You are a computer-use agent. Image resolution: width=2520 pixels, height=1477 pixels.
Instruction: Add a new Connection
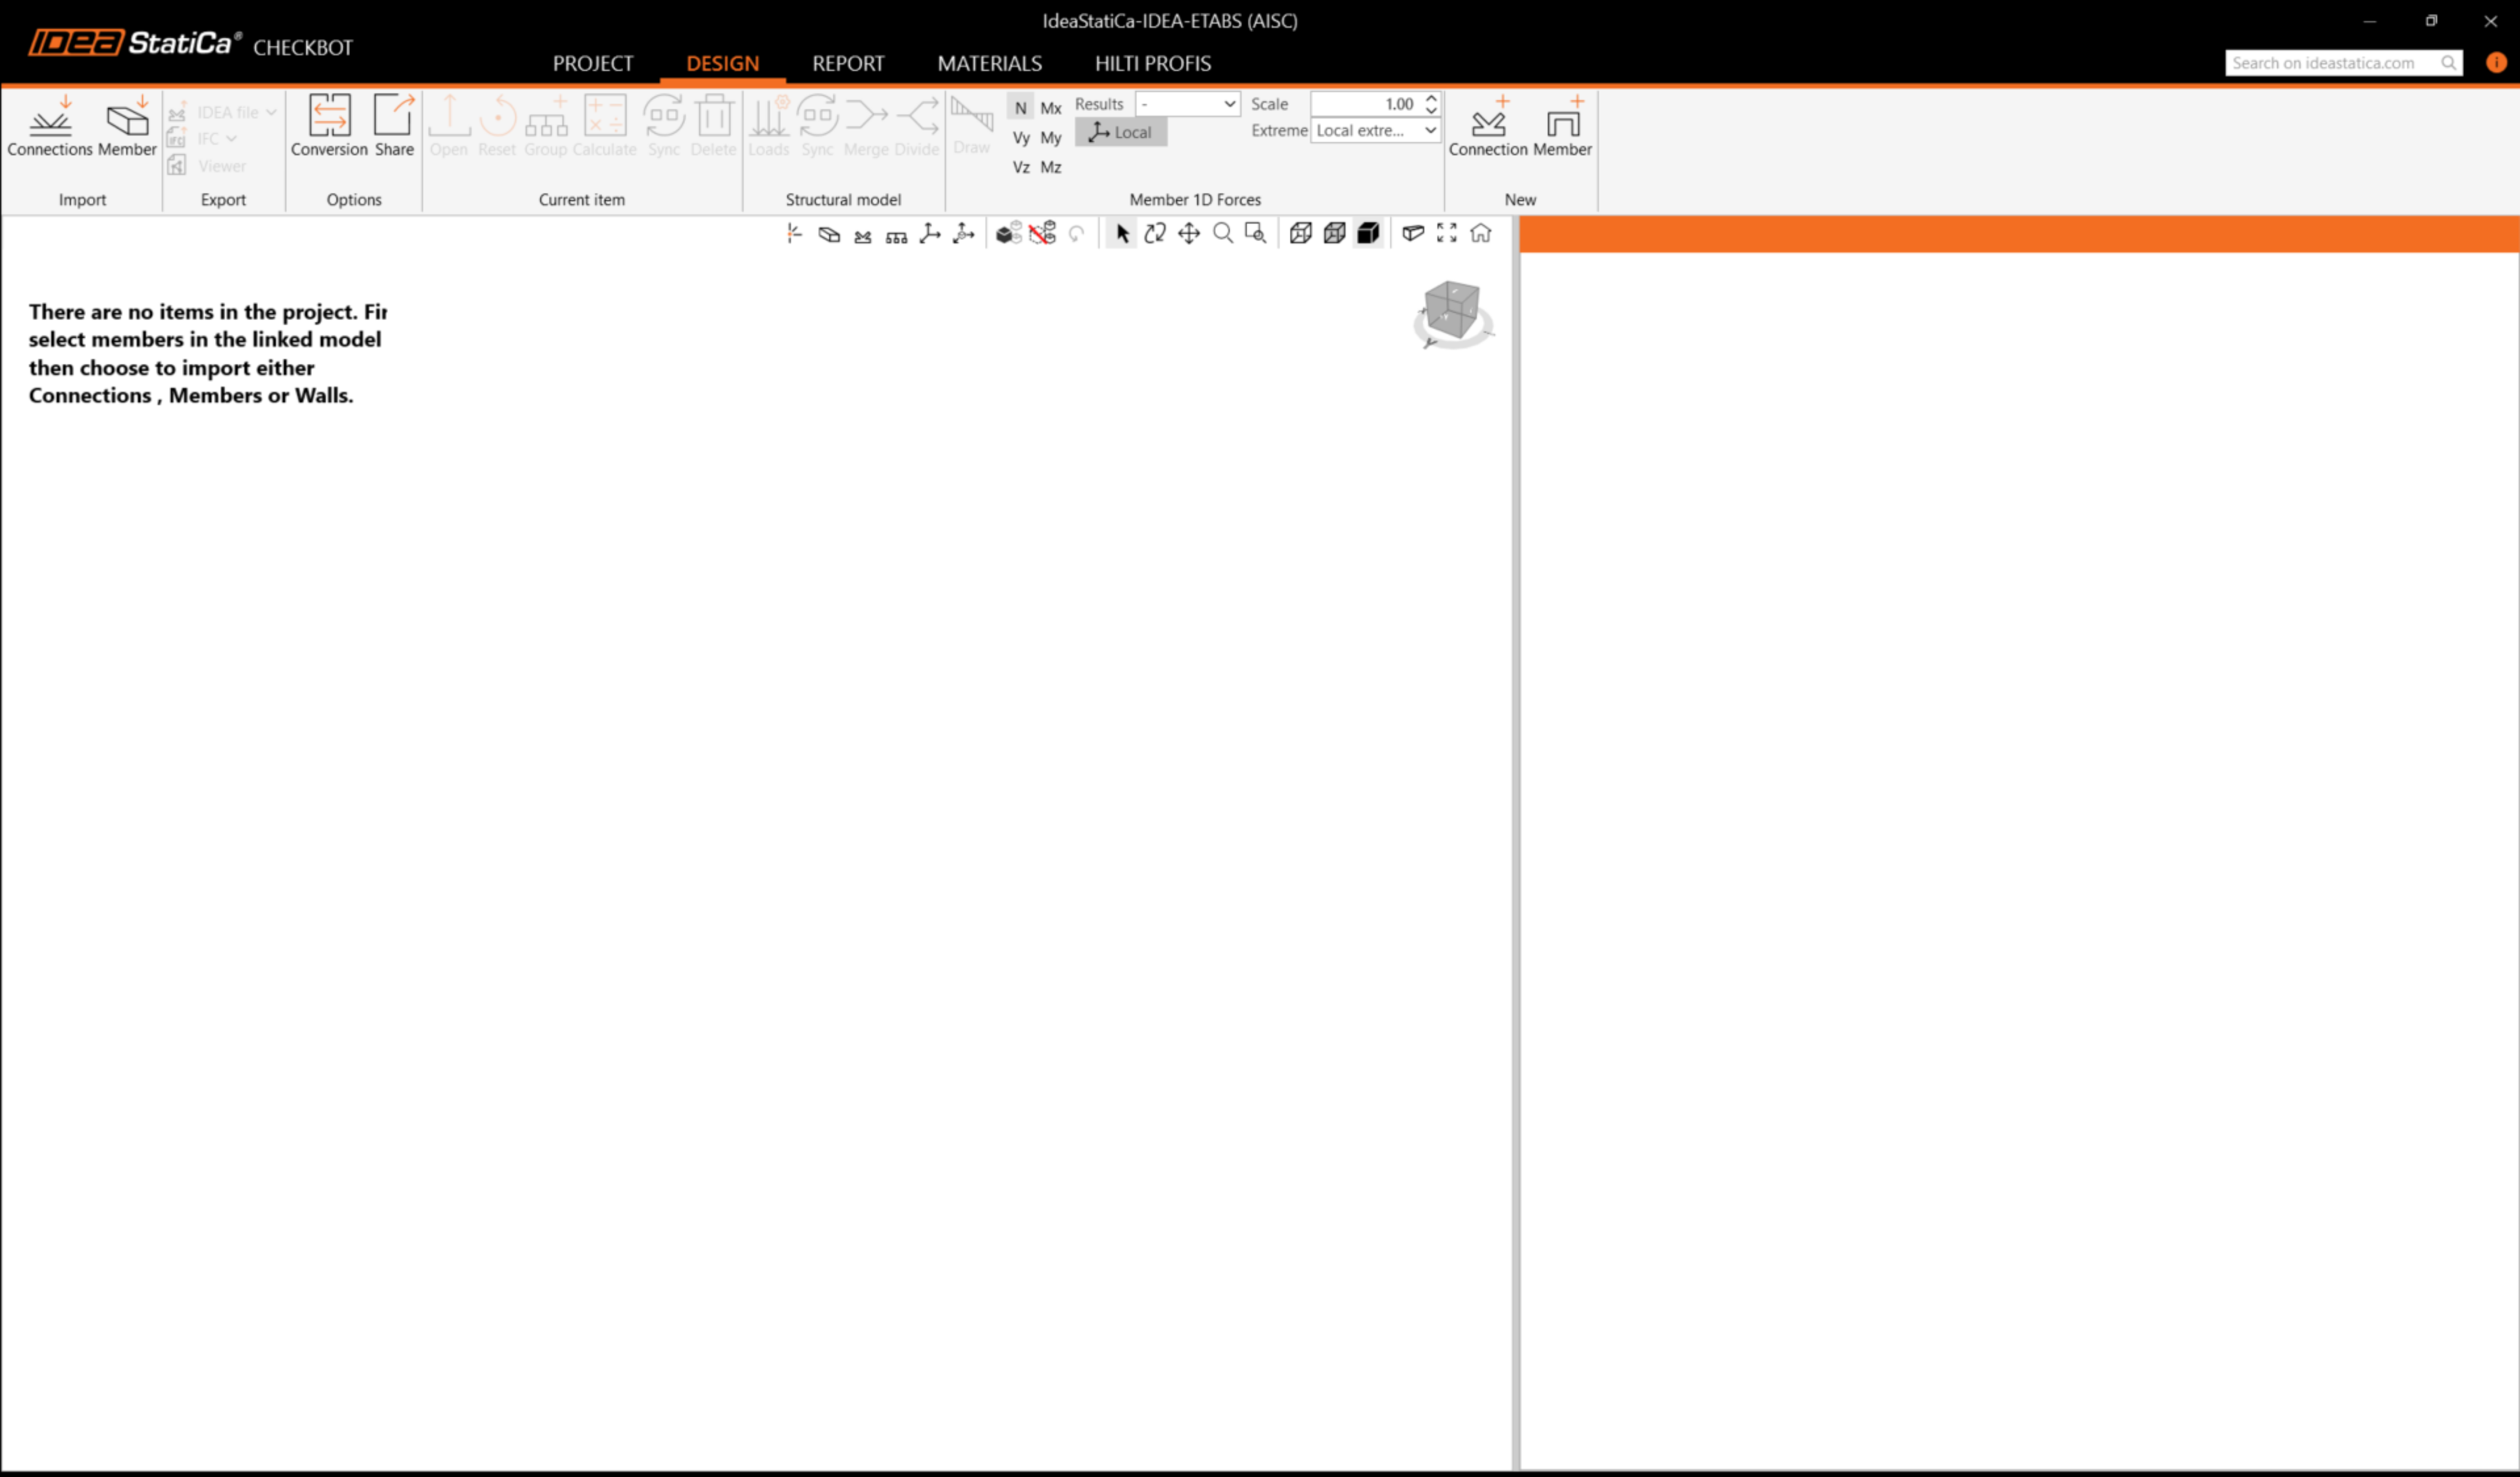click(x=1488, y=125)
